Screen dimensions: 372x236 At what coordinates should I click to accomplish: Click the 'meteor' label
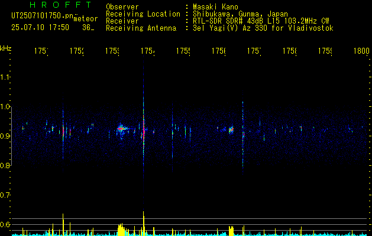(86, 19)
